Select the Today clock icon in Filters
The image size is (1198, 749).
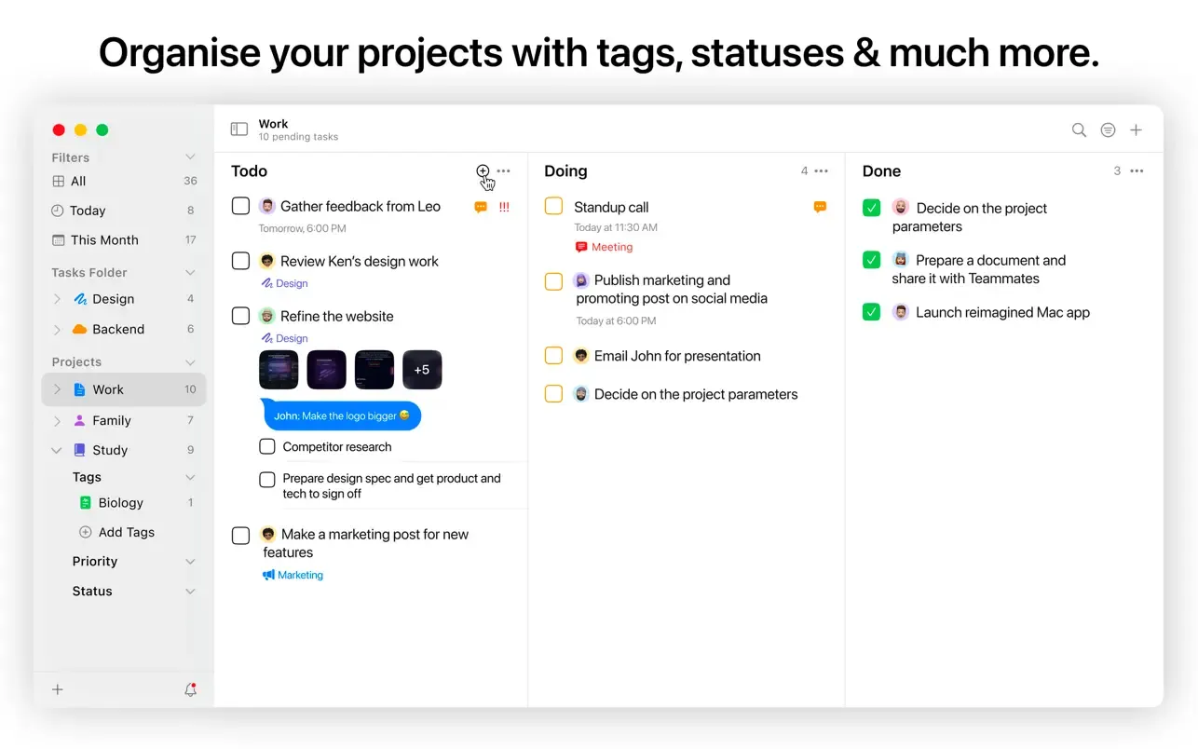click(x=57, y=211)
